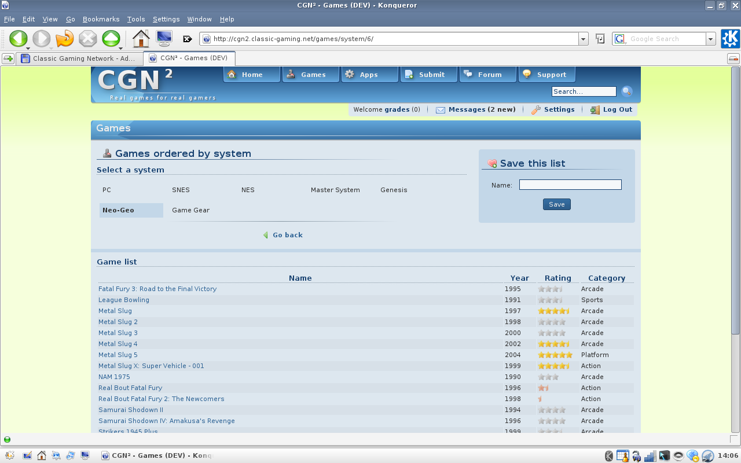Click the grey Stop loading icon
This screenshot has height=463, width=741.
pyautogui.click(x=88, y=39)
